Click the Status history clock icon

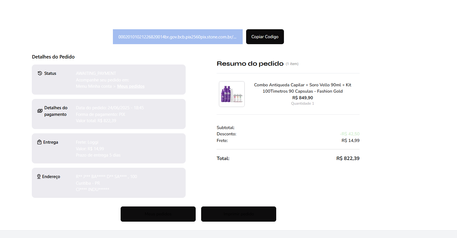(x=40, y=73)
